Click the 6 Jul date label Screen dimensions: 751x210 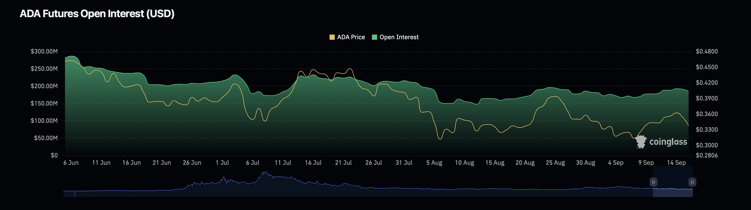click(x=252, y=163)
